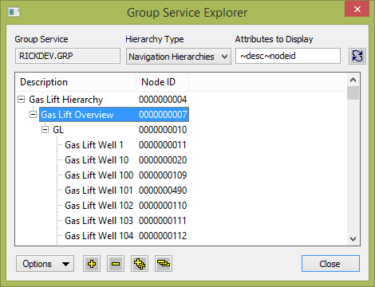Image resolution: width=375 pixels, height=287 pixels.
Task: Select the GL tree item
Action: [58, 130]
